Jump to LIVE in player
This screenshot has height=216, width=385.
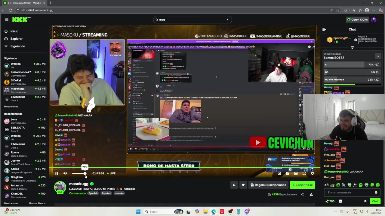coord(111,173)
